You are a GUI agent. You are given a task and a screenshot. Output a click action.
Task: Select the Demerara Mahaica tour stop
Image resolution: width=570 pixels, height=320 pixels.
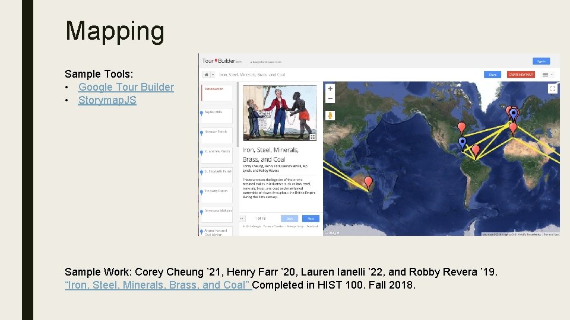coord(217,215)
